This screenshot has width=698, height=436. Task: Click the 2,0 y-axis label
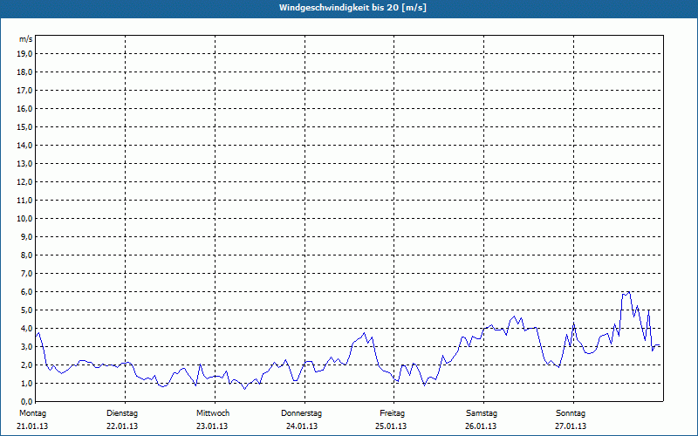point(26,364)
